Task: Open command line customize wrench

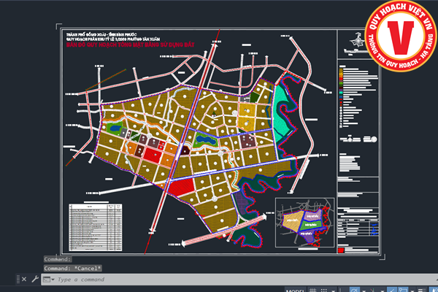Action: pyautogui.click(x=34, y=280)
